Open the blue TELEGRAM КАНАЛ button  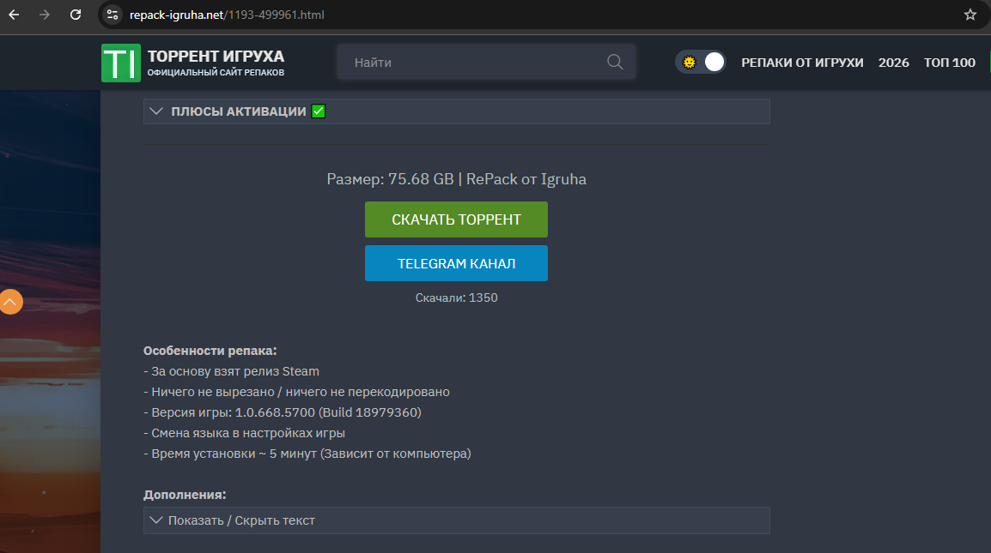[456, 263]
